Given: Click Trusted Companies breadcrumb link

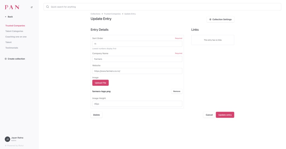Looking at the screenshot, I should (112, 14).
